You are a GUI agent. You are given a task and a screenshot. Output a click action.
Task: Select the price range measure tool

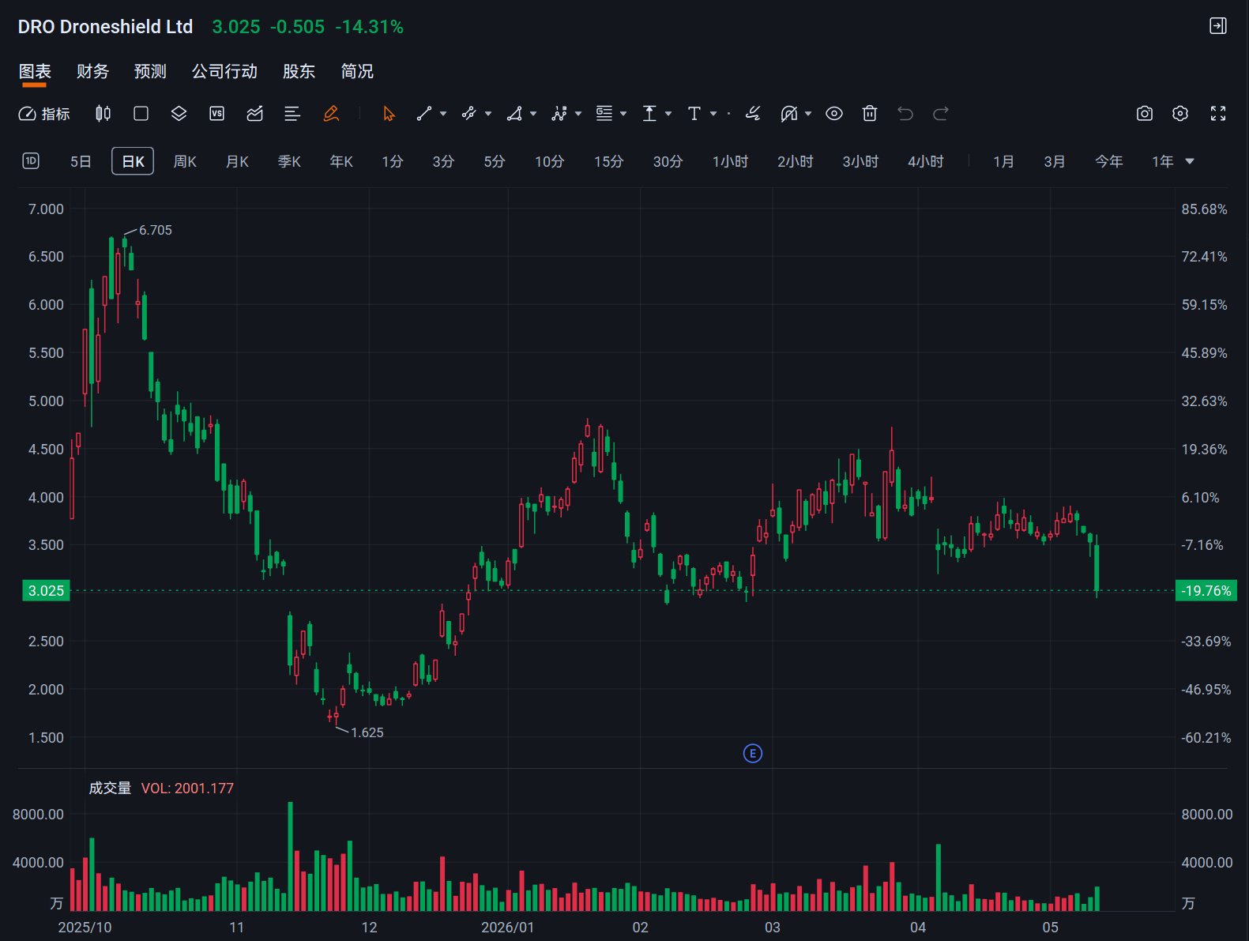(x=649, y=114)
